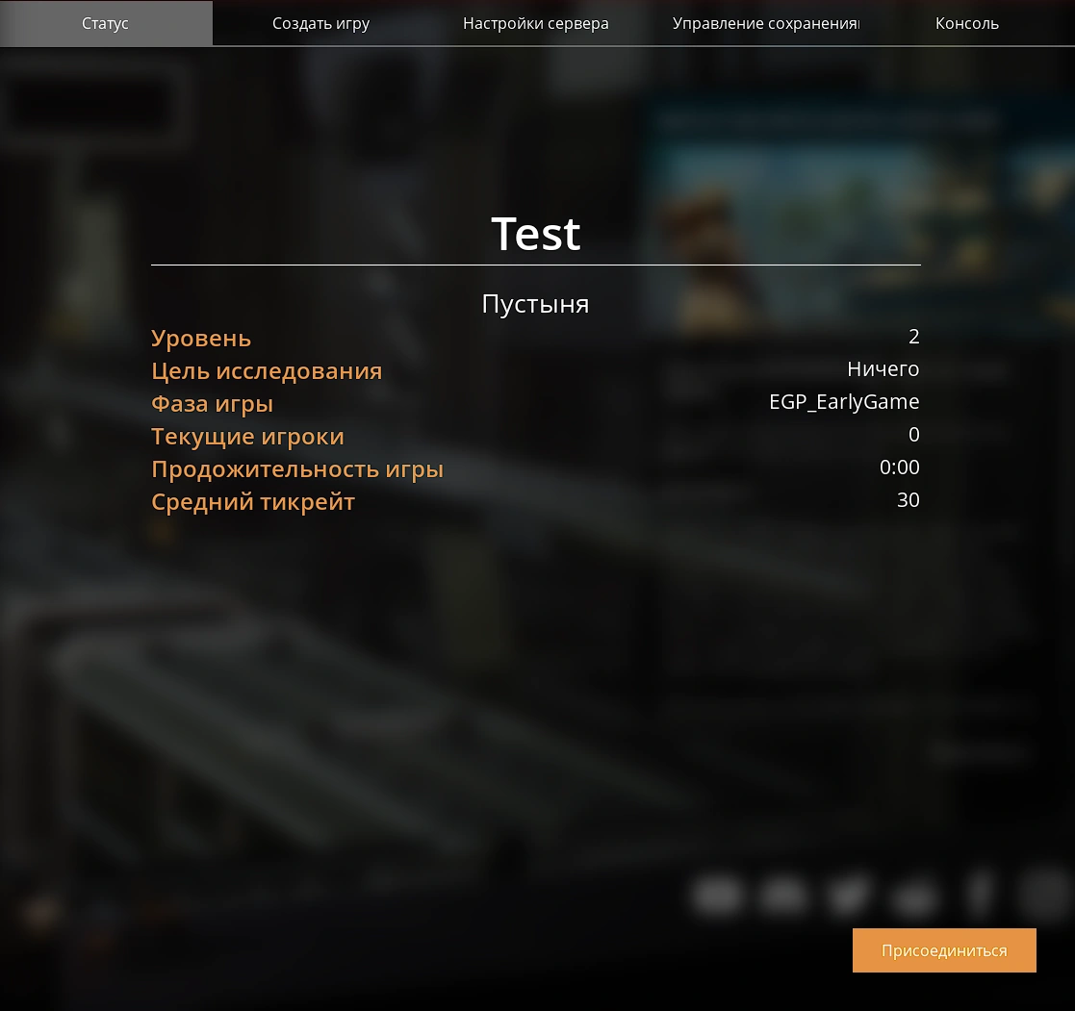Click the server name Test heading

pos(535,234)
